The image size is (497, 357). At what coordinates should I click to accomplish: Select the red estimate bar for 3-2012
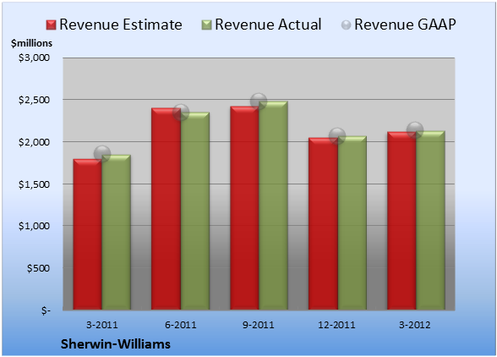(401, 221)
